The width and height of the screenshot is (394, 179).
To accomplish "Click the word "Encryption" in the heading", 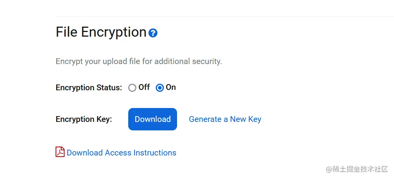I will point(114,33).
